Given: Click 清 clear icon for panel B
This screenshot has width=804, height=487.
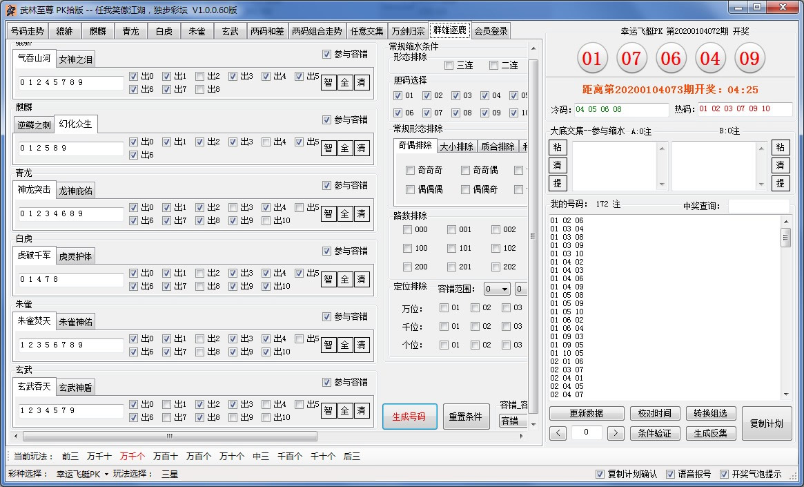Looking at the screenshot, I should coord(781,165).
